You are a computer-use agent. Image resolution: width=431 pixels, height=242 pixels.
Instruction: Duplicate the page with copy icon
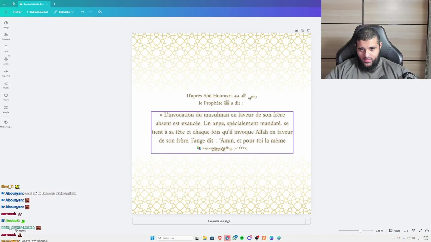[302, 30]
